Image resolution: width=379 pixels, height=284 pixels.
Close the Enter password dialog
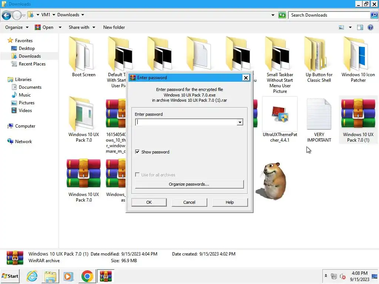246,78
